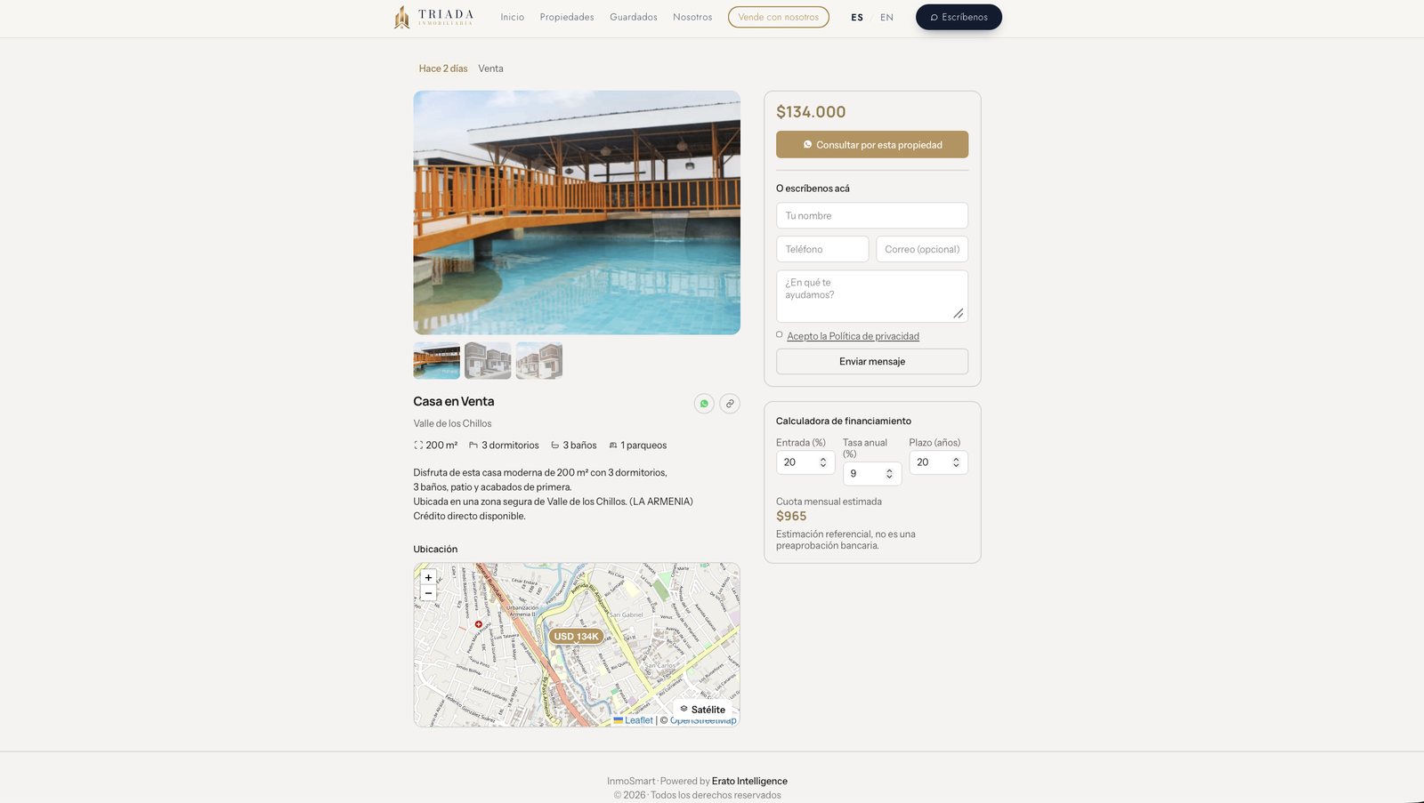Click Consultar por esta propiedad

(x=872, y=145)
